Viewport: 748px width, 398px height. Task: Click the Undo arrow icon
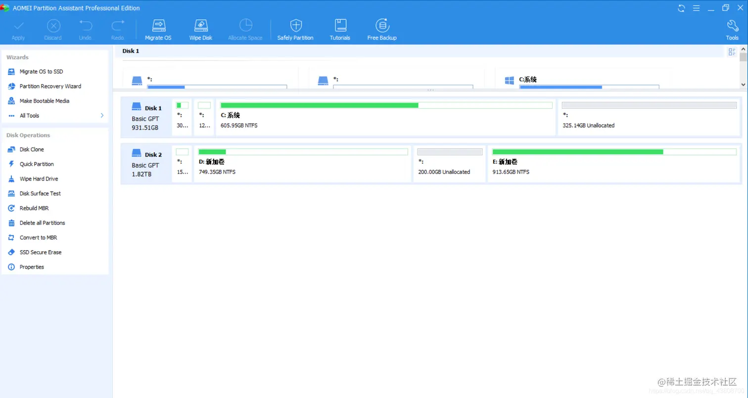[x=85, y=25]
